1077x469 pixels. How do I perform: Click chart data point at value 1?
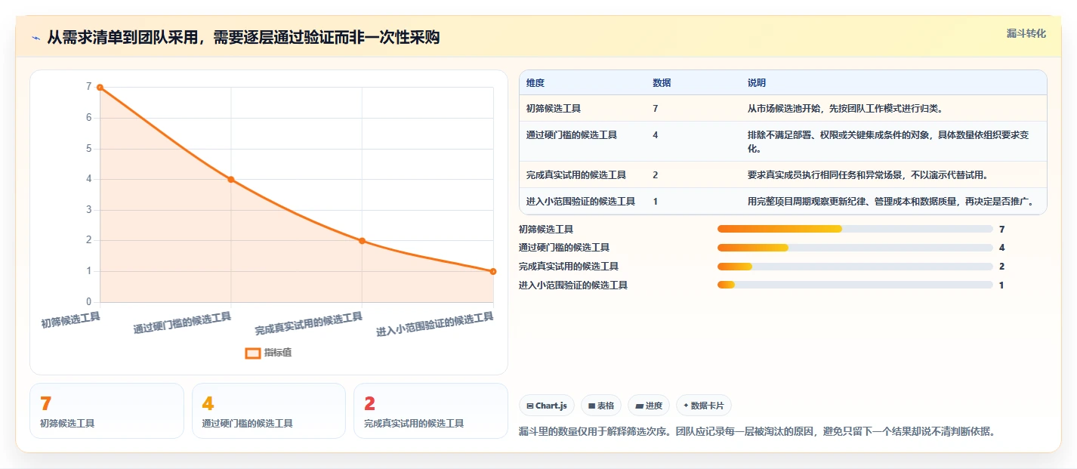pyautogui.click(x=493, y=271)
